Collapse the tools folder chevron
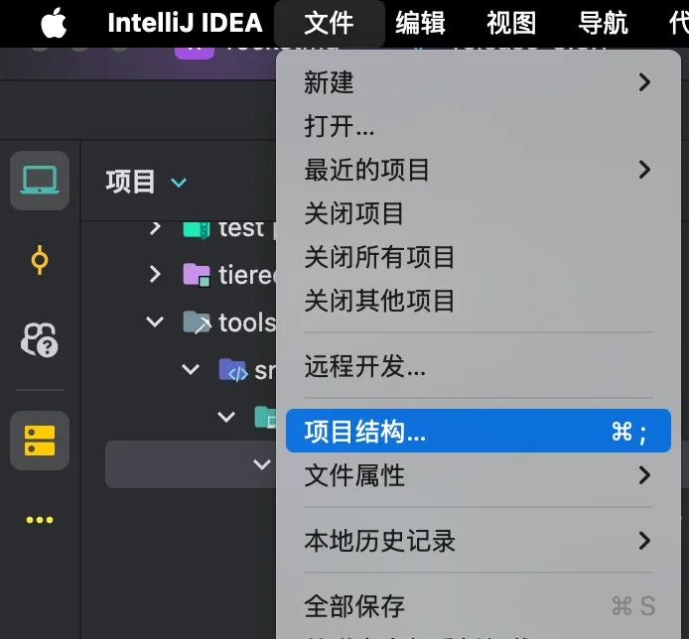The height and width of the screenshot is (639, 689). click(155, 321)
